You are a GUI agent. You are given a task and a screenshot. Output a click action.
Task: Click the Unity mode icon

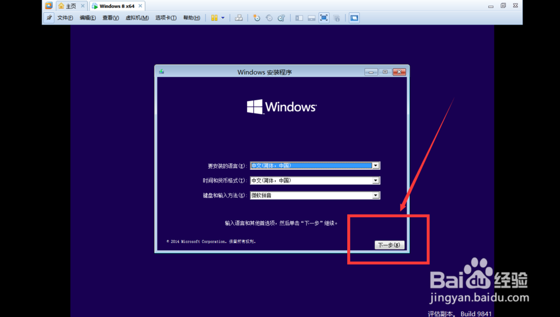pyautogui.click(x=337, y=18)
